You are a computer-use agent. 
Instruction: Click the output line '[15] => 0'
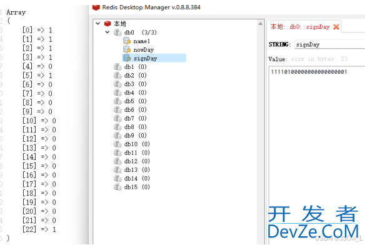39,166
